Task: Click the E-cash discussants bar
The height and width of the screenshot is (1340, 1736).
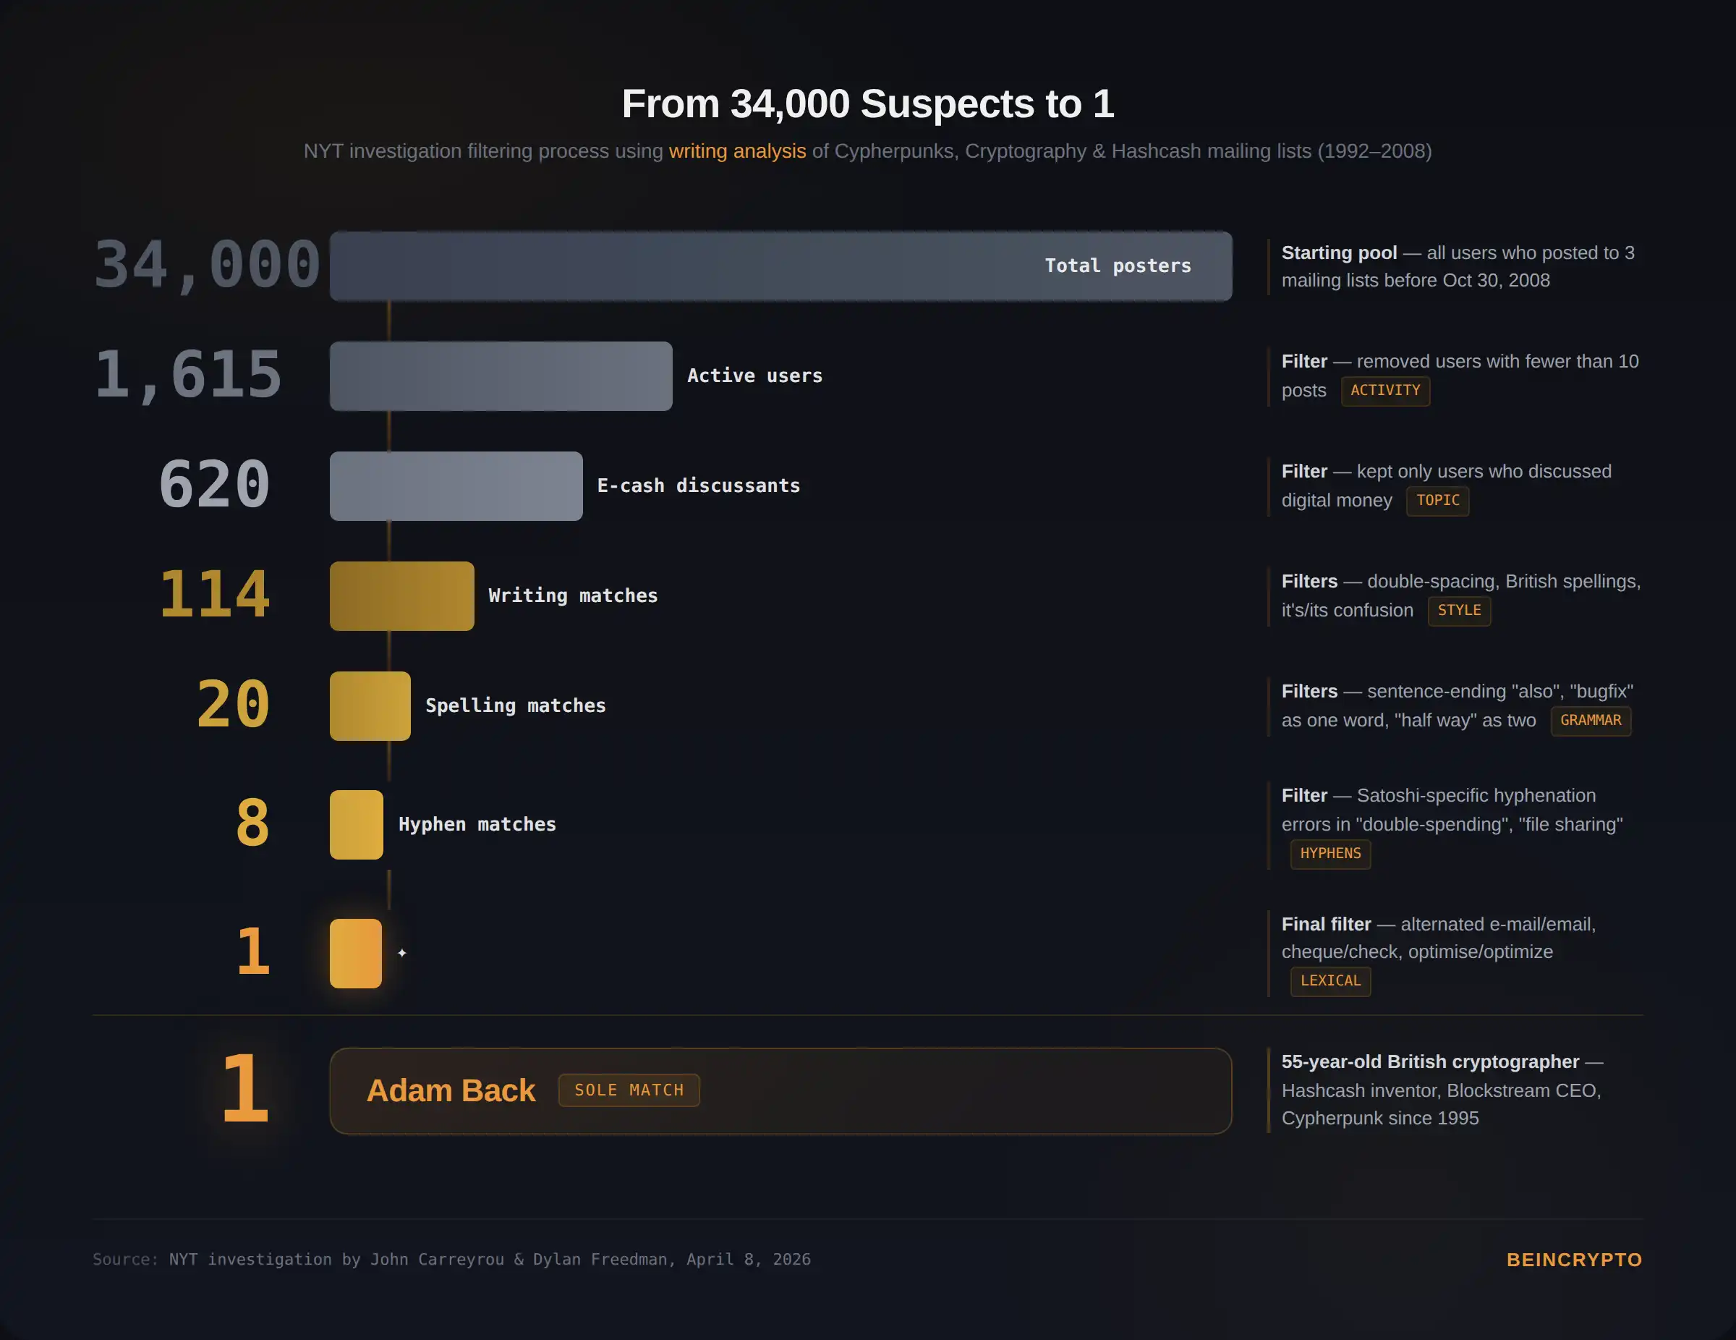Action: [456, 486]
